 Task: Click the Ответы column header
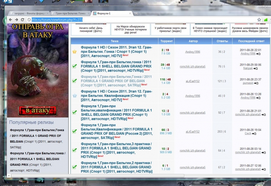point(222,41)
